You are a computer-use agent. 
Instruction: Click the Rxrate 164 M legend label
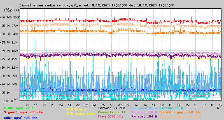(x=144, y=116)
